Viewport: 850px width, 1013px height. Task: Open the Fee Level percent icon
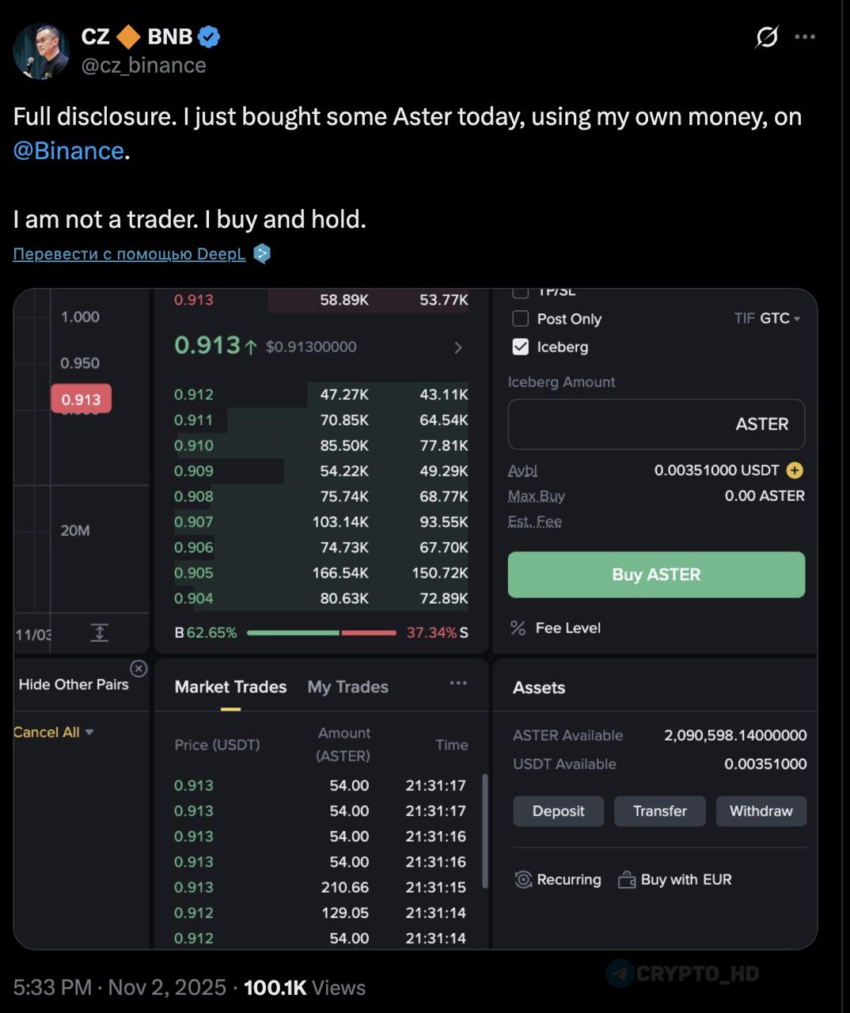pyautogui.click(x=518, y=628)
